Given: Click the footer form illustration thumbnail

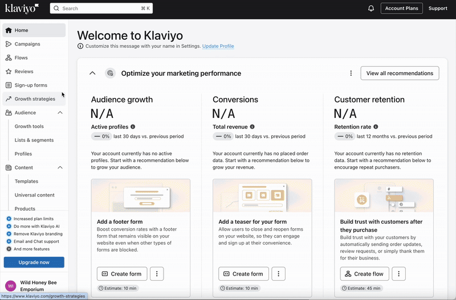Looking at the screenshot, I should tap(141, 195).
